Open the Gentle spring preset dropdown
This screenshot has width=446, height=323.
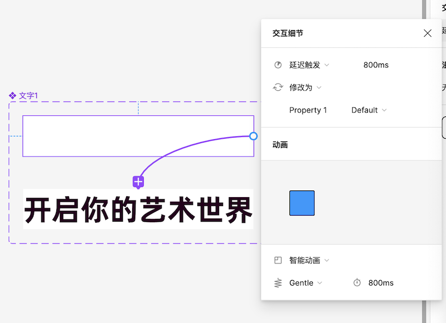point(305,283)
